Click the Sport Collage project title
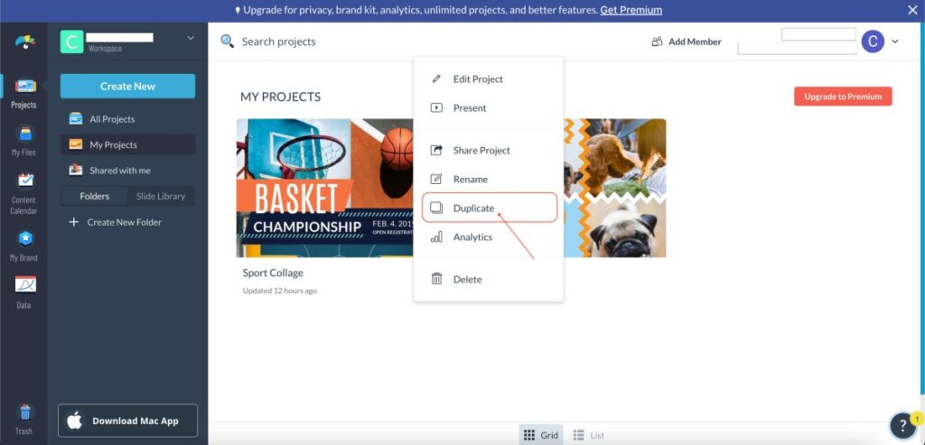The width and height of the screenshot is (925, 445). click(x=273, y=273)
